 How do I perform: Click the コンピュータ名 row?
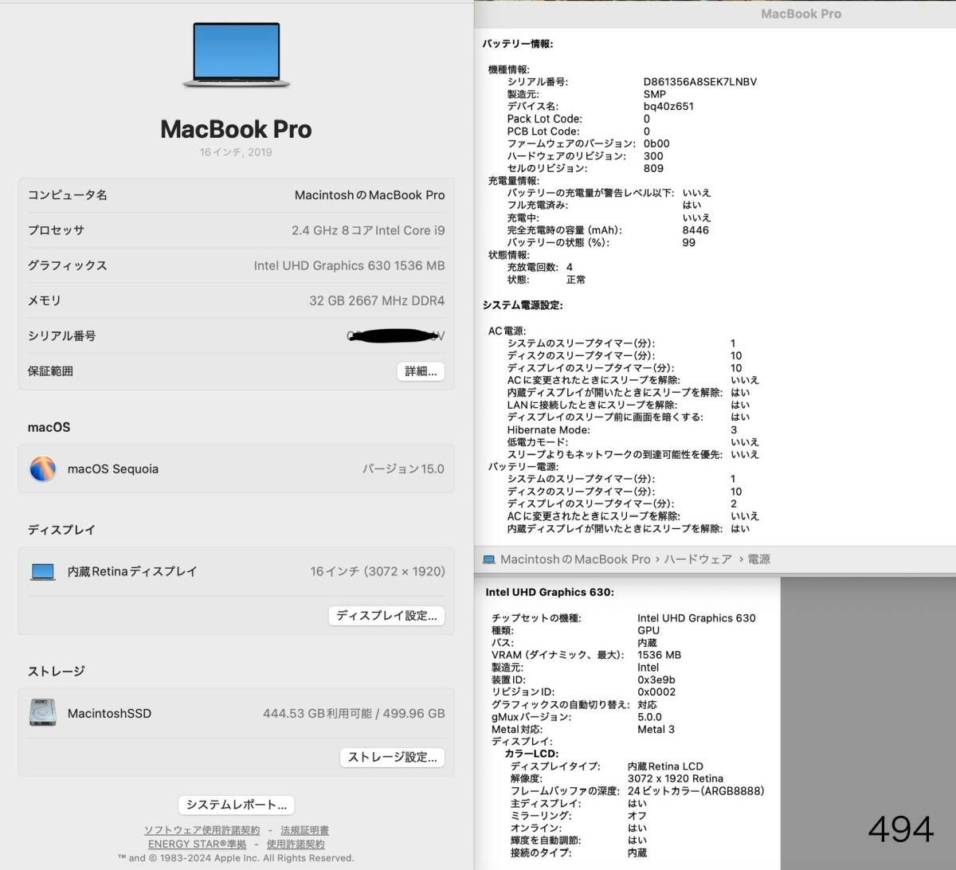(235, 195)
